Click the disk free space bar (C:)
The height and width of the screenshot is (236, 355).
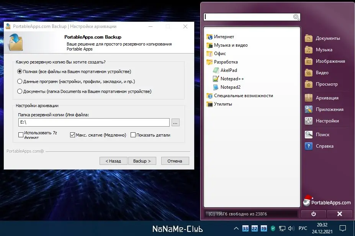[x=251, y=214]
